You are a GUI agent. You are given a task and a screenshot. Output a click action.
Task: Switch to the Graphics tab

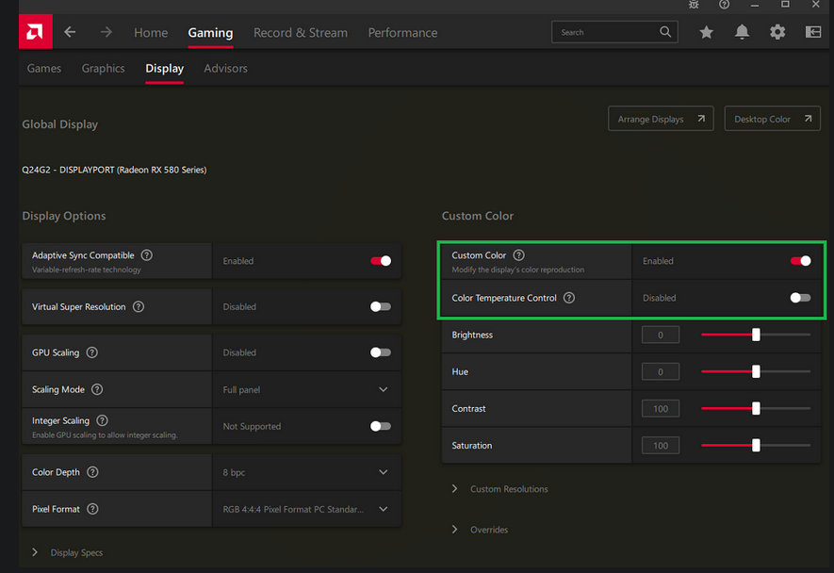coord(103,69)
